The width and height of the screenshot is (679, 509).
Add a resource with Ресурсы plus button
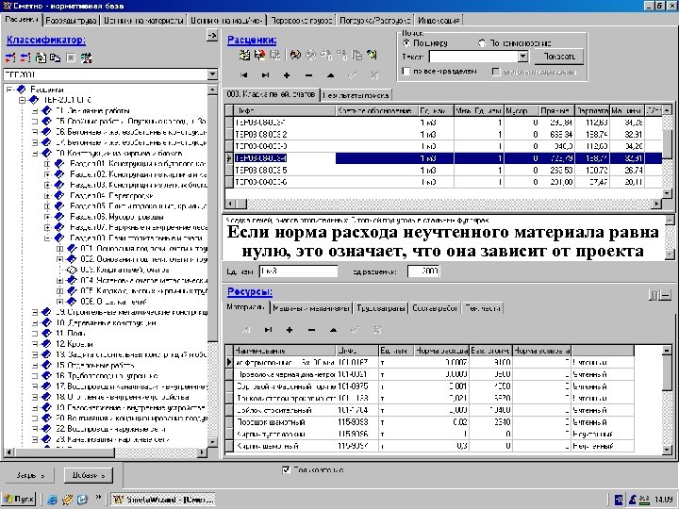290,330
